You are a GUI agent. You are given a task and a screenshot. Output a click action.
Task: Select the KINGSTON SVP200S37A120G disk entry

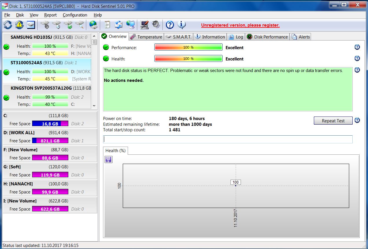pos(47,96)
